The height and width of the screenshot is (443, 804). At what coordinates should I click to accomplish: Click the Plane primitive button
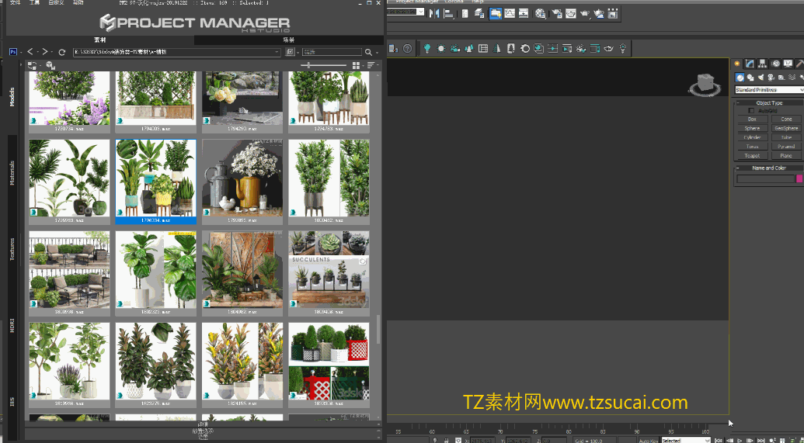pyautogui.click(x=786, y=156)
